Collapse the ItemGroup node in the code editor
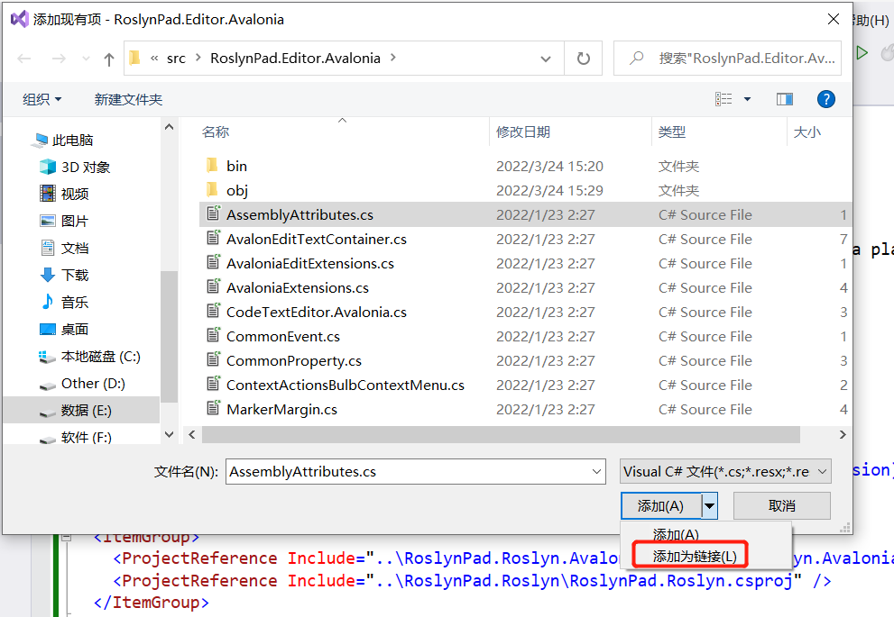The height and width of the screenshot is (617, 894). click(67, 537)
